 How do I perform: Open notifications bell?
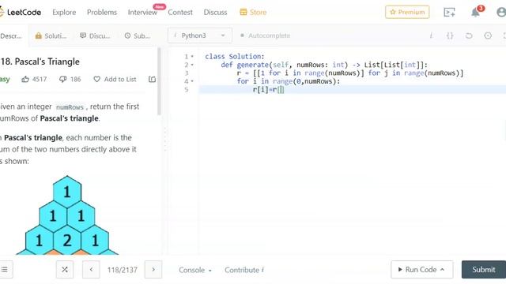pos(476,13)
